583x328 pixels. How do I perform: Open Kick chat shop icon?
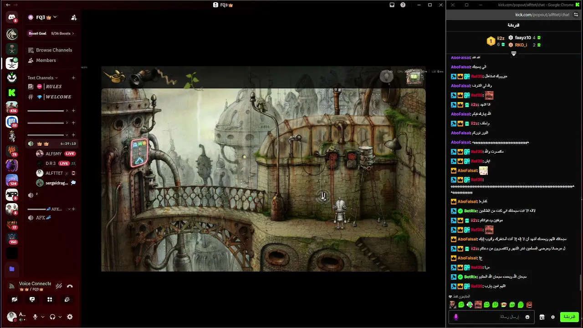[x=542, y=317]
